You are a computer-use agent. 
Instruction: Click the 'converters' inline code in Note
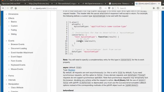point(126,60)
